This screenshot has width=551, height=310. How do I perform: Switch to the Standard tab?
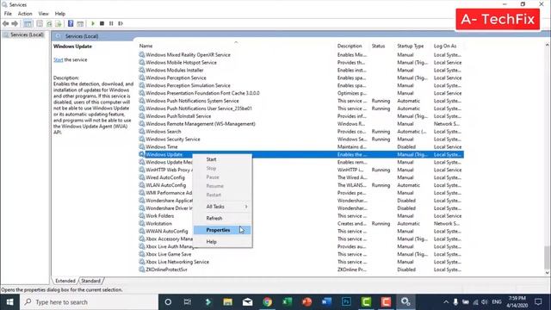90,281
